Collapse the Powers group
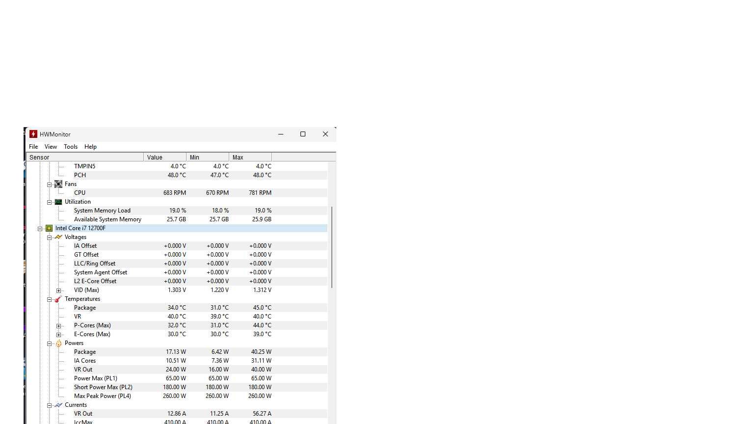This screenshot has width=754, height=424. pyautogui.click(x=49, y=344)
